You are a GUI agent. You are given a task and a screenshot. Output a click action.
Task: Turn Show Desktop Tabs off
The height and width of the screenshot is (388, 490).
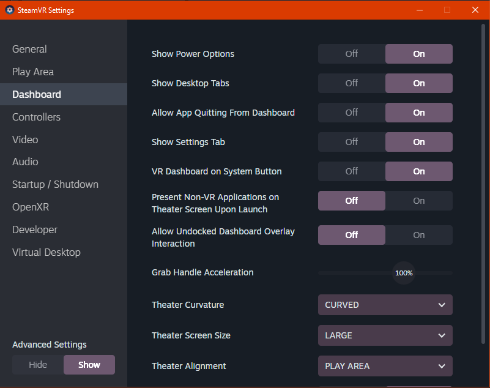(x=352, y=83)
